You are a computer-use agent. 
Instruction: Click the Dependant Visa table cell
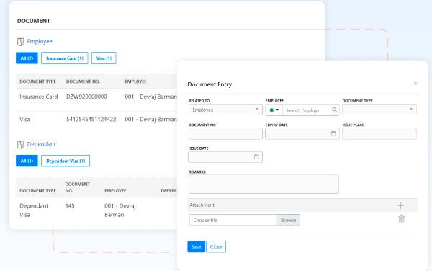(x=34, y=210)
